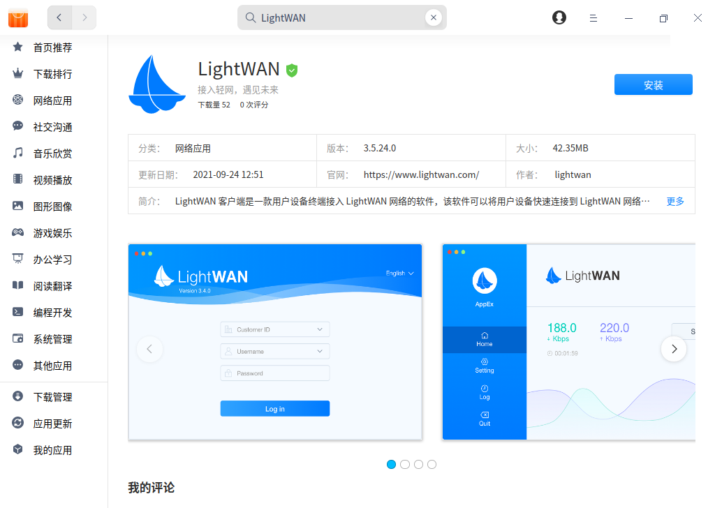Viewport: 715px width, 508px height.
Task: Open 音乐欣赏 music note icon
Action: (18, 154)
